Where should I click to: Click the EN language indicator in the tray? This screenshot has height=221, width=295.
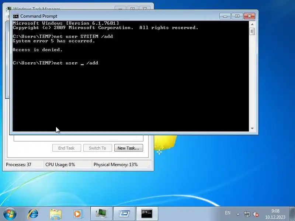pos(228,213)
